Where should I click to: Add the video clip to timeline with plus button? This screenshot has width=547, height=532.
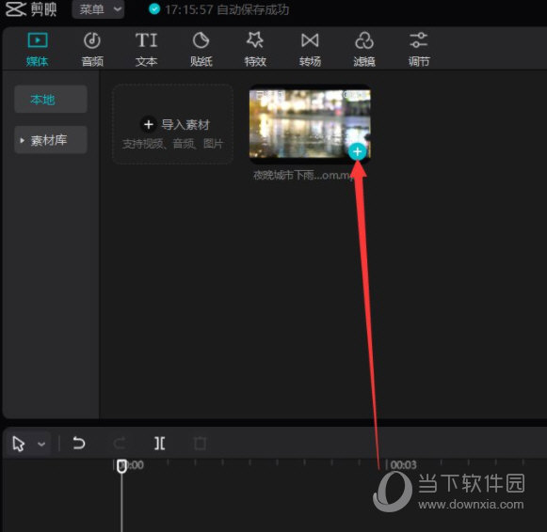(357, 152)
